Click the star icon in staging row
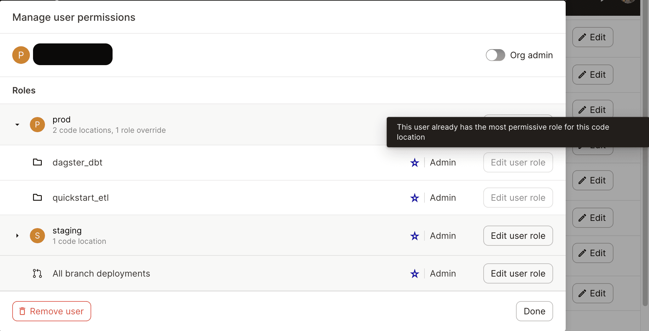This screenshot has width=649, height=331. [415, 236]
